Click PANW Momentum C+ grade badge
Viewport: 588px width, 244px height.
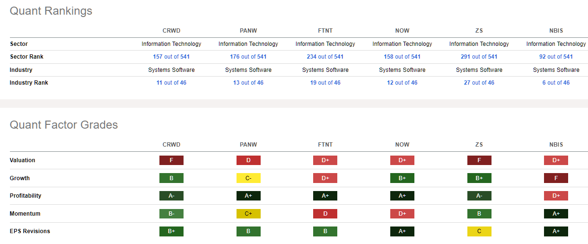click(248, 214)
